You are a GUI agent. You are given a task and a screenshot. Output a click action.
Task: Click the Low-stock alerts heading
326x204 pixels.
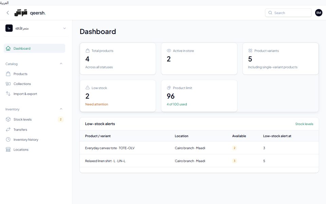pos(100,124)
